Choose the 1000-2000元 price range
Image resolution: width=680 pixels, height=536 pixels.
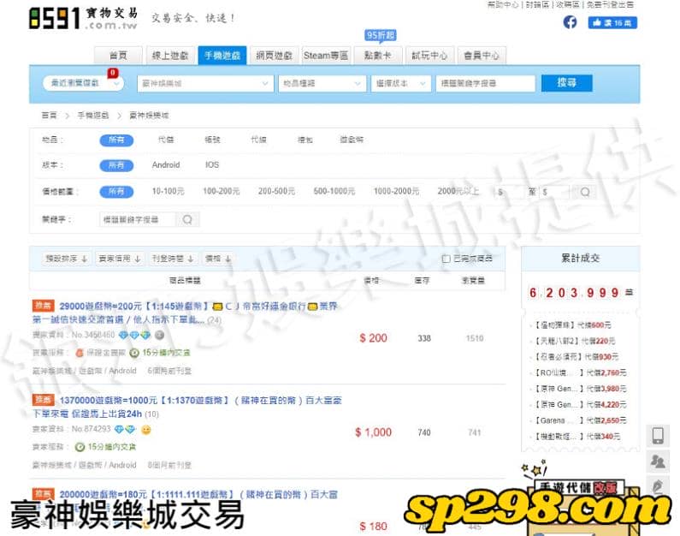(x=396, y=192)
